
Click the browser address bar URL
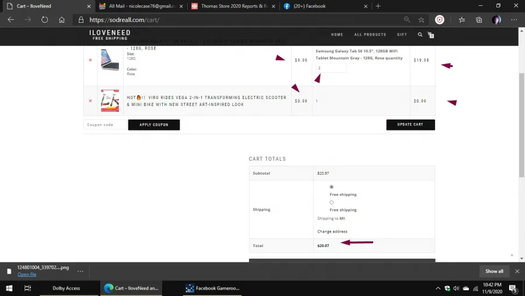(124, 20)
